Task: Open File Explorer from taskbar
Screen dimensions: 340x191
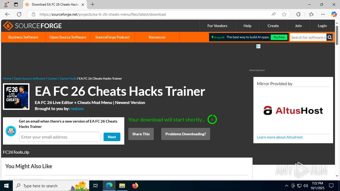Action: coord(122,186)
